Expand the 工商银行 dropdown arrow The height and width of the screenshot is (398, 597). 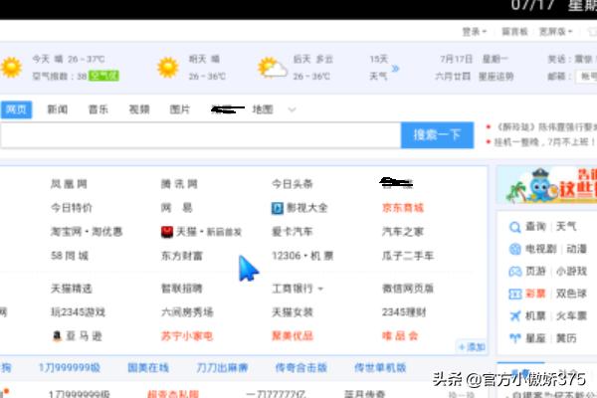coord(320,290)
